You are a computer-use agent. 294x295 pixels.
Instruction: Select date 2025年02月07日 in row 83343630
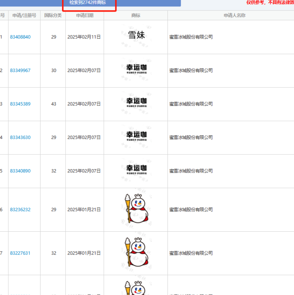[x=84, y=137]
